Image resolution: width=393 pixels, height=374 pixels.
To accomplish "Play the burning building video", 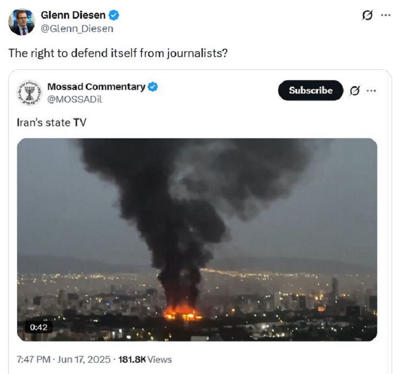I will point(197,240).
